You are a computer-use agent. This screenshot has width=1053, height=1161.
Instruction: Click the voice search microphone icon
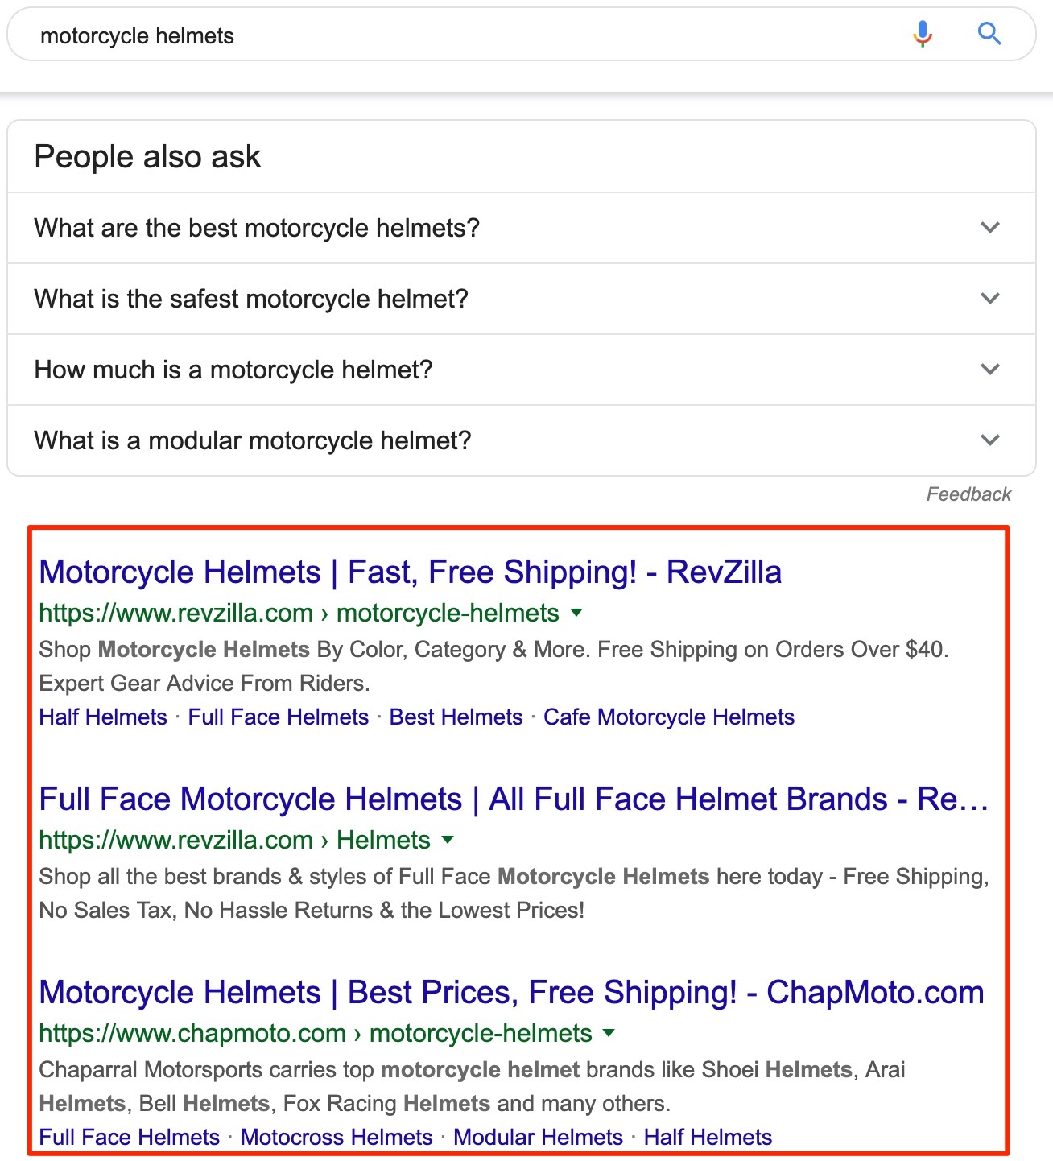[x=923, y=35]
